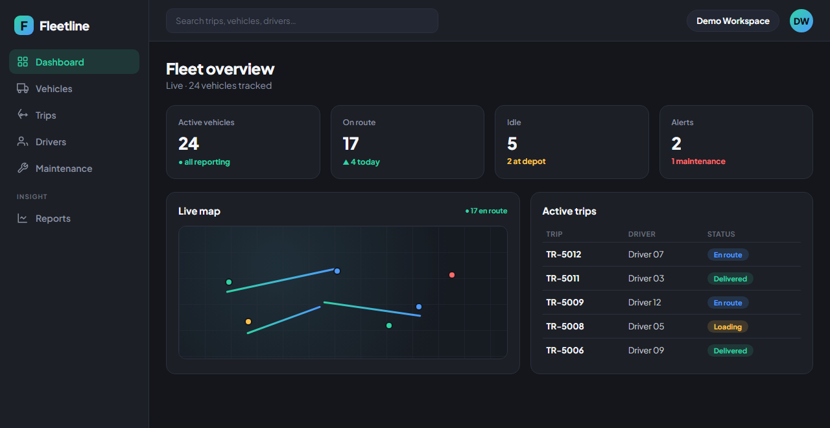Click the Vehicles truck icon
Screen dimensions: 830x428
tap(23, 88)
